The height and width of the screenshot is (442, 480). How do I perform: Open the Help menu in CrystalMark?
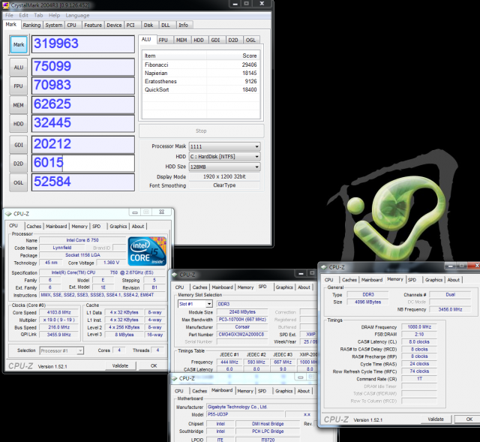[55, 15]
